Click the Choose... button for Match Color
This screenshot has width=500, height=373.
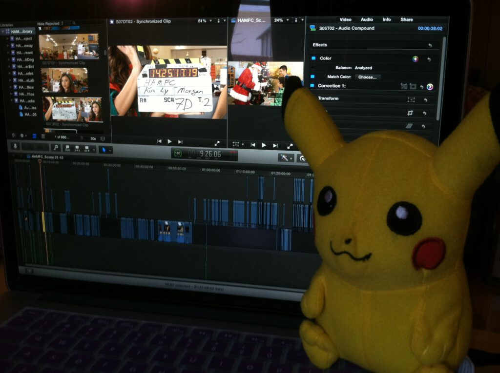point(367,77)
